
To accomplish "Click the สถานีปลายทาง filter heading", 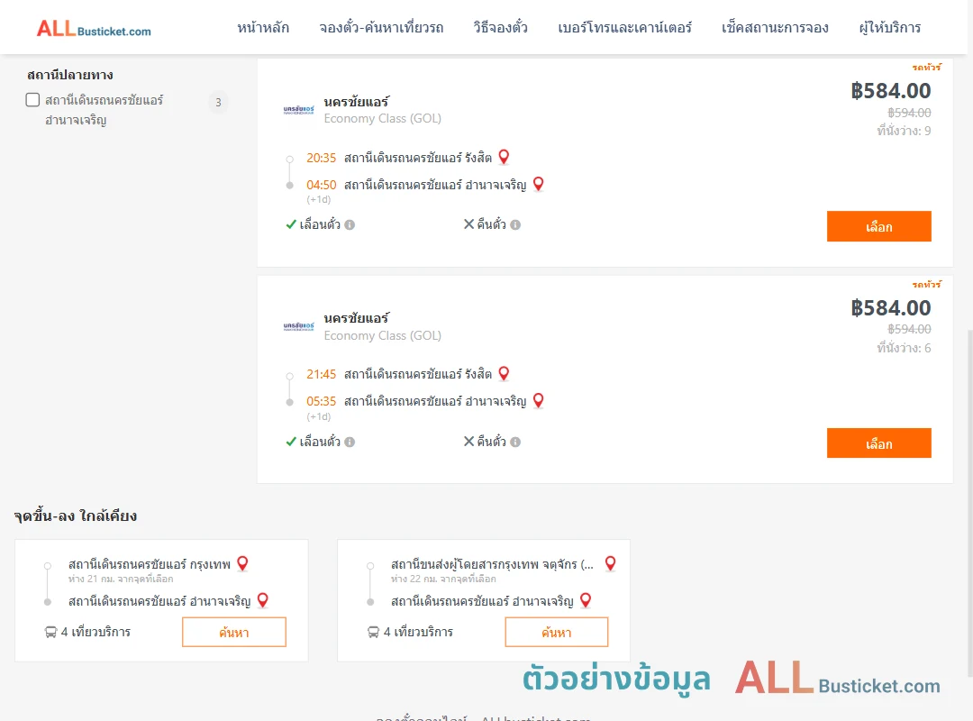I will coord(70,75).
